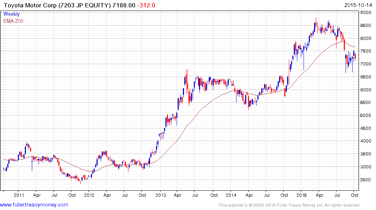Click the 2011 year label on time axis
Screen dimensions: 376x210
coord(19,195)
